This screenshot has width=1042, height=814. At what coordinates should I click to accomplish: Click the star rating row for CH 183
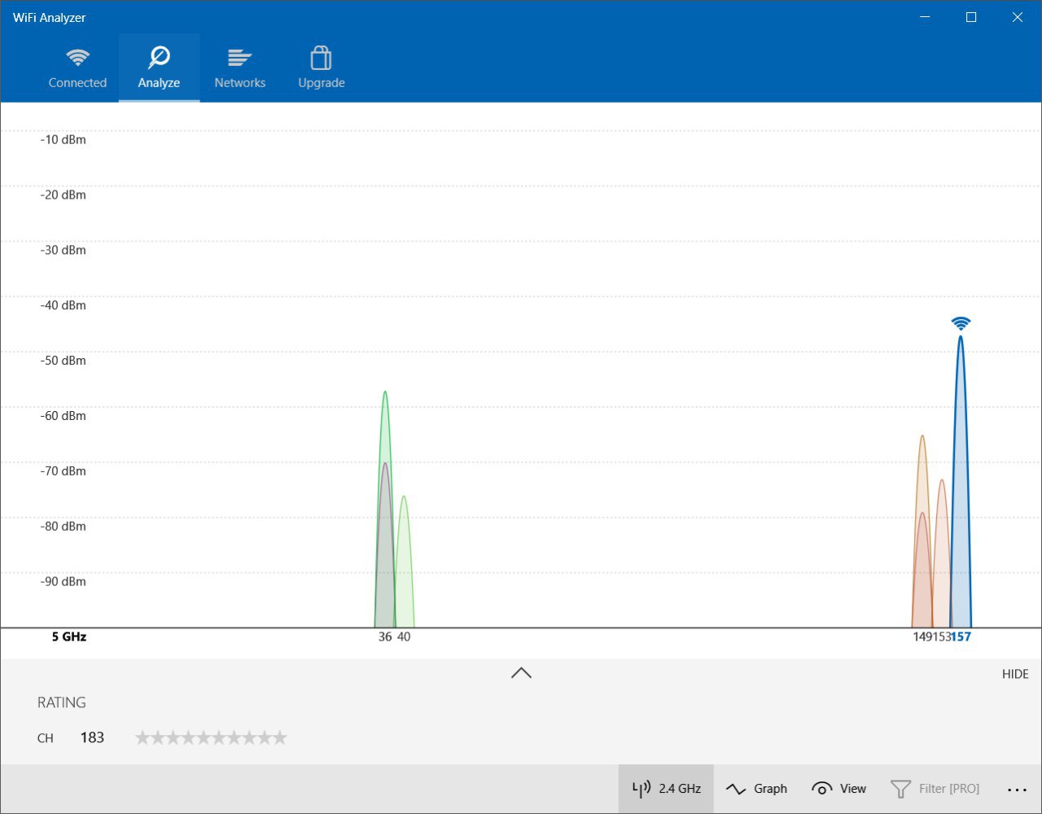coord(211,737)
